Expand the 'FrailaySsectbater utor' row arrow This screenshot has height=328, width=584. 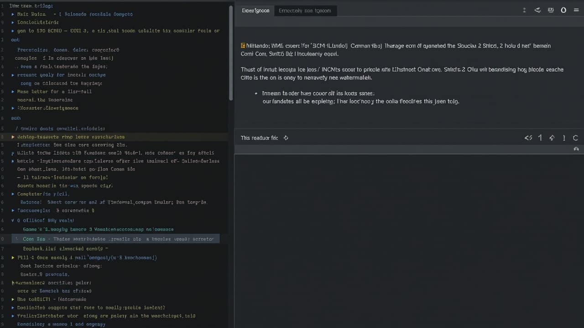point(13,316)
